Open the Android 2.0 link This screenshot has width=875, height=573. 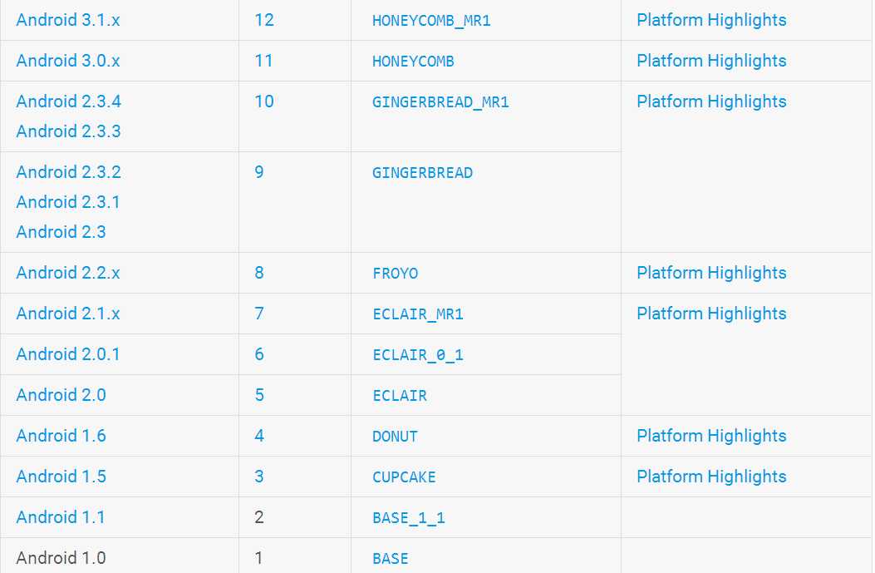pos(61,395)
